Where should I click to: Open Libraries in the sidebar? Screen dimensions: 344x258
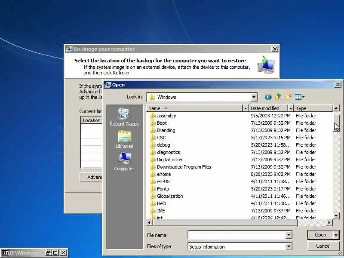124,139
